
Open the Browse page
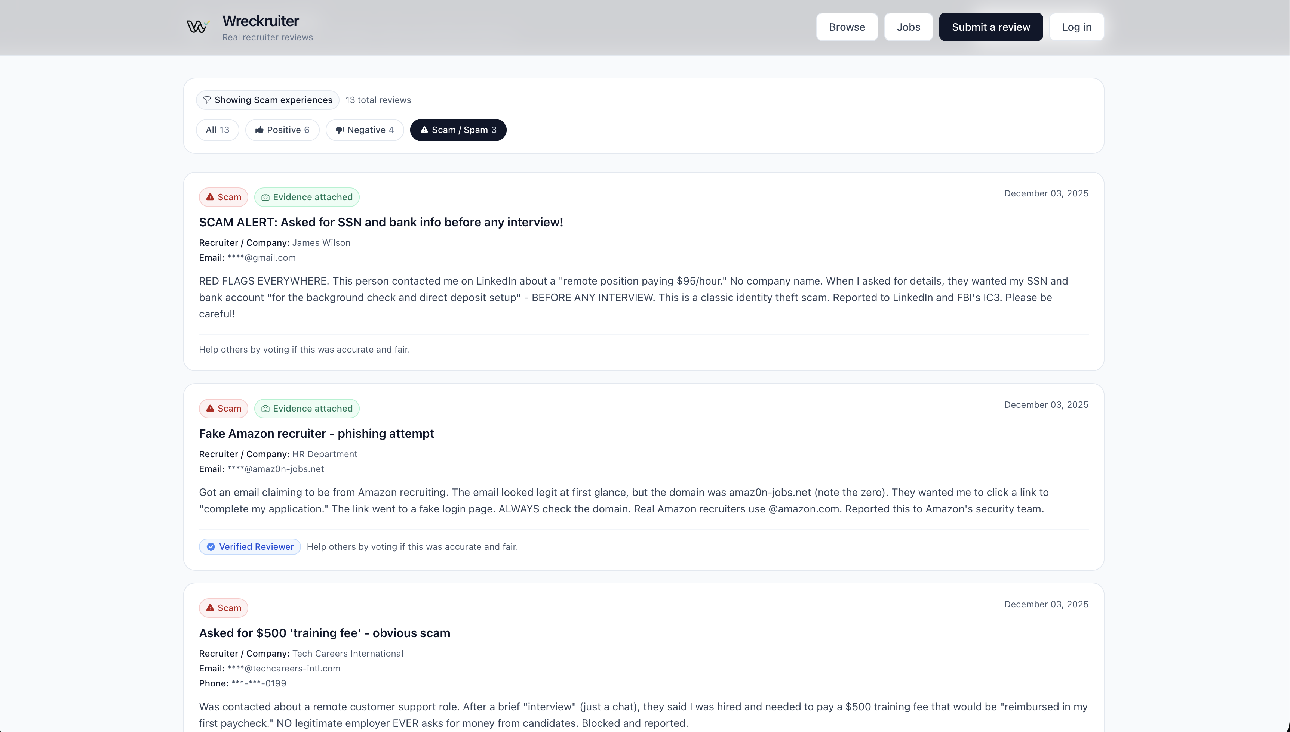(847, 27)
